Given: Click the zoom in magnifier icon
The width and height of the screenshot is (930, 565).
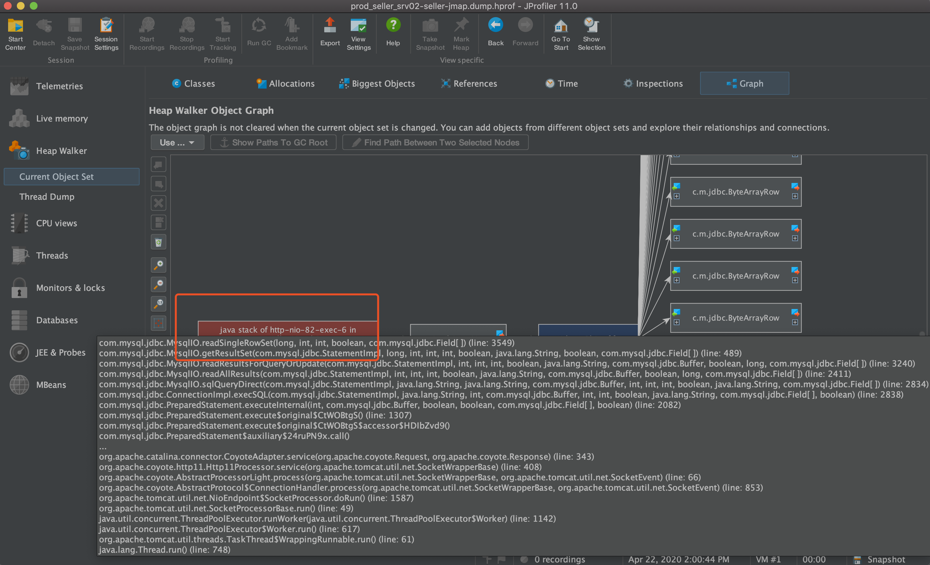Looking at the screenshot, I should pos(159,265).
